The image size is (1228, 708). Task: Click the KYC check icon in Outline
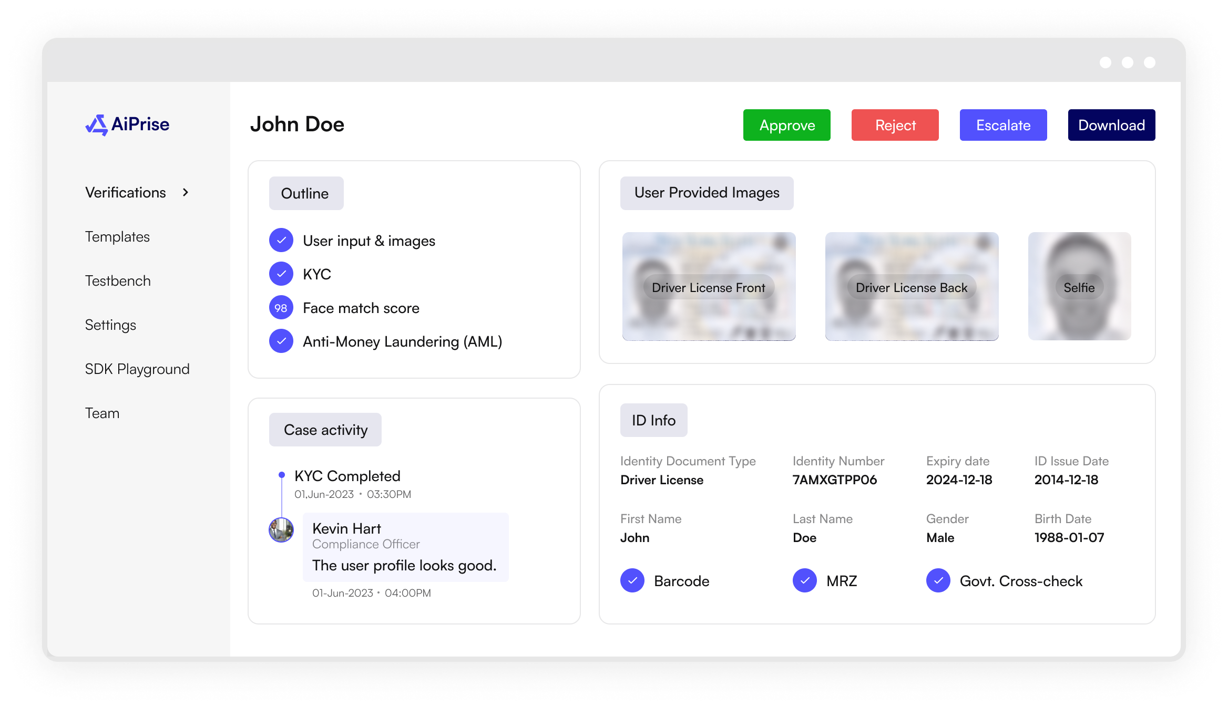281,274
